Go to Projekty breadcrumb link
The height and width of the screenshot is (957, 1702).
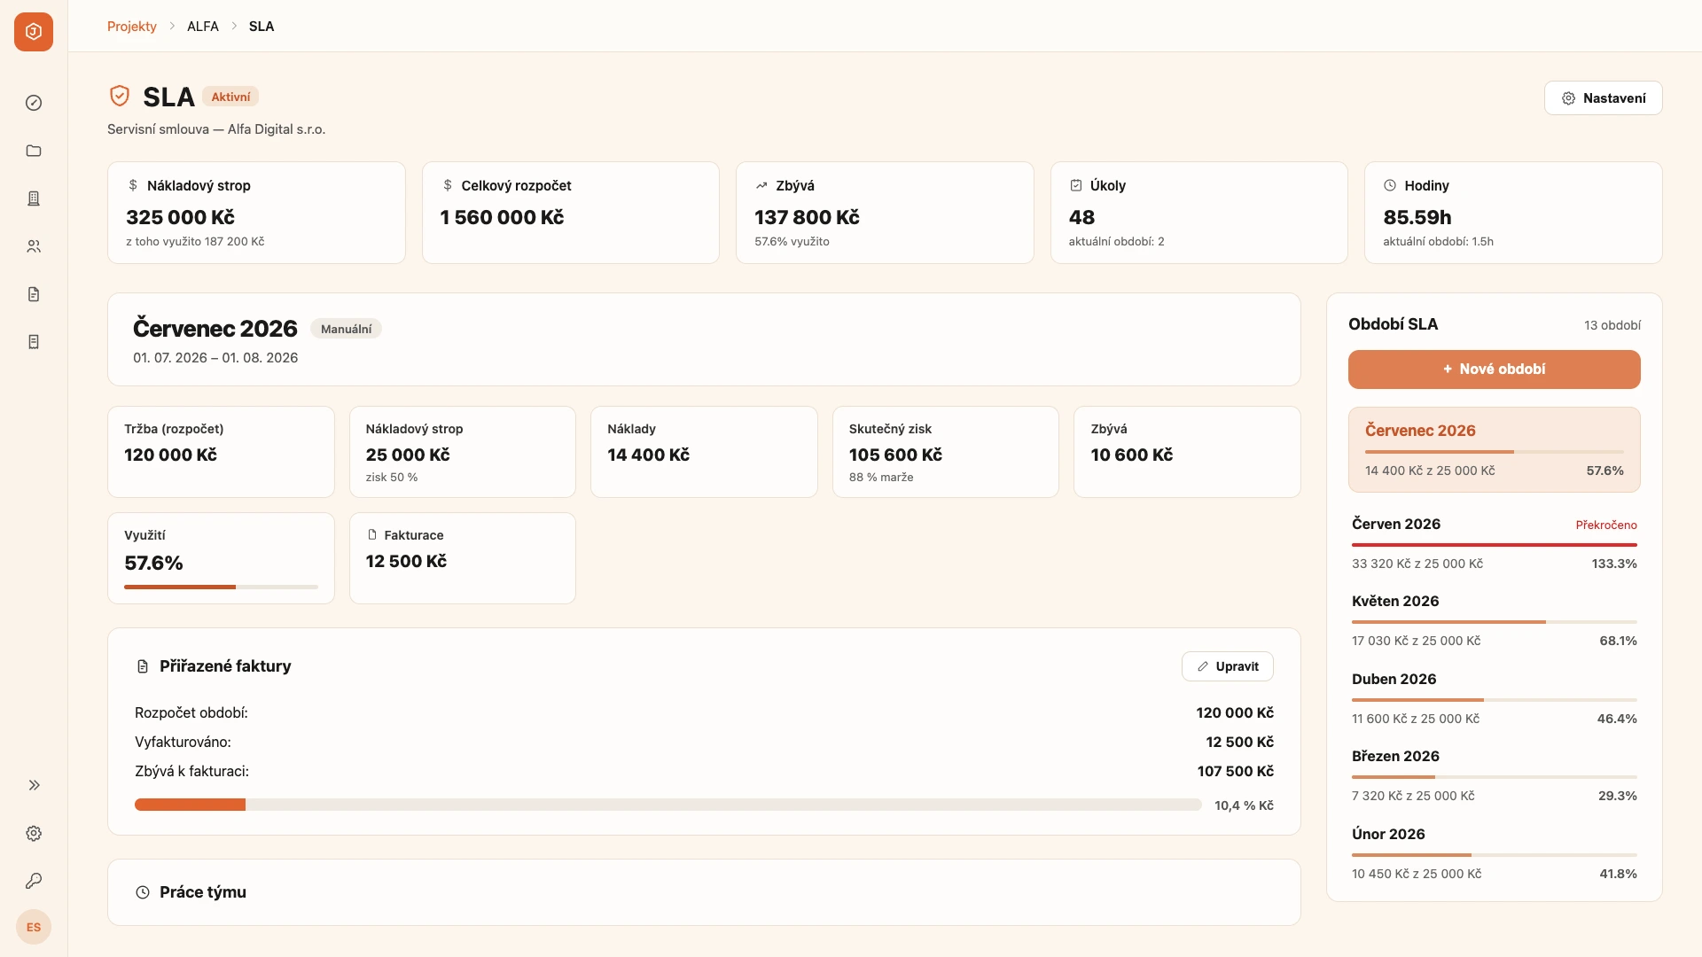tap(132, 27)
